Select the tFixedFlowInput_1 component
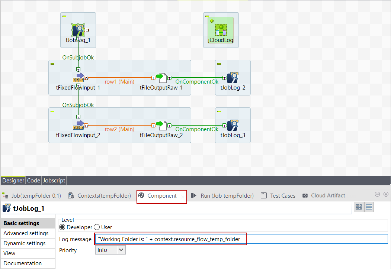Screen dimensions: 391x269 pyautogui.click(x=78, y=78)
